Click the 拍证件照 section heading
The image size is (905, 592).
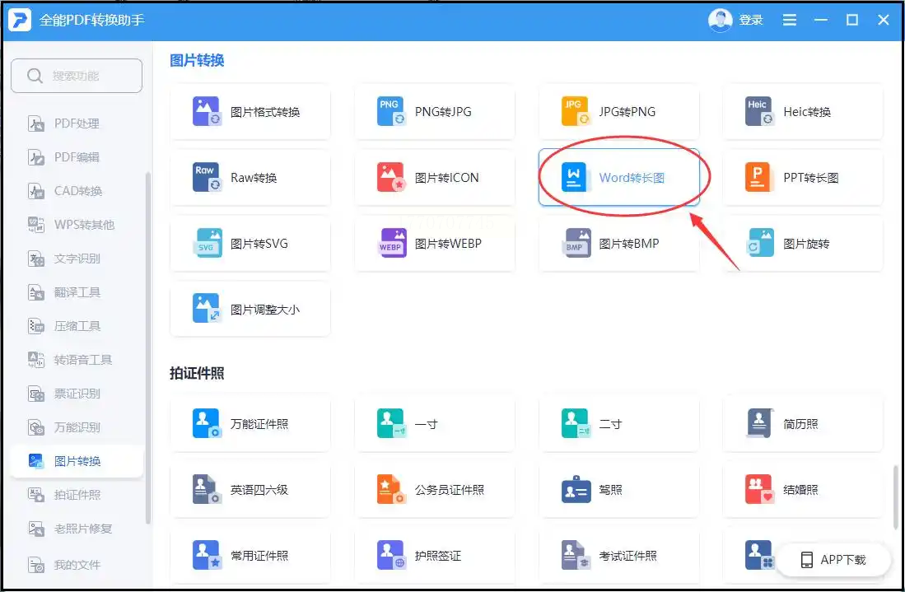pyautogui.click(x=197, y=373)
